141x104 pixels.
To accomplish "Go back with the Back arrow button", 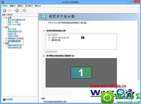I will click(4, 10).
